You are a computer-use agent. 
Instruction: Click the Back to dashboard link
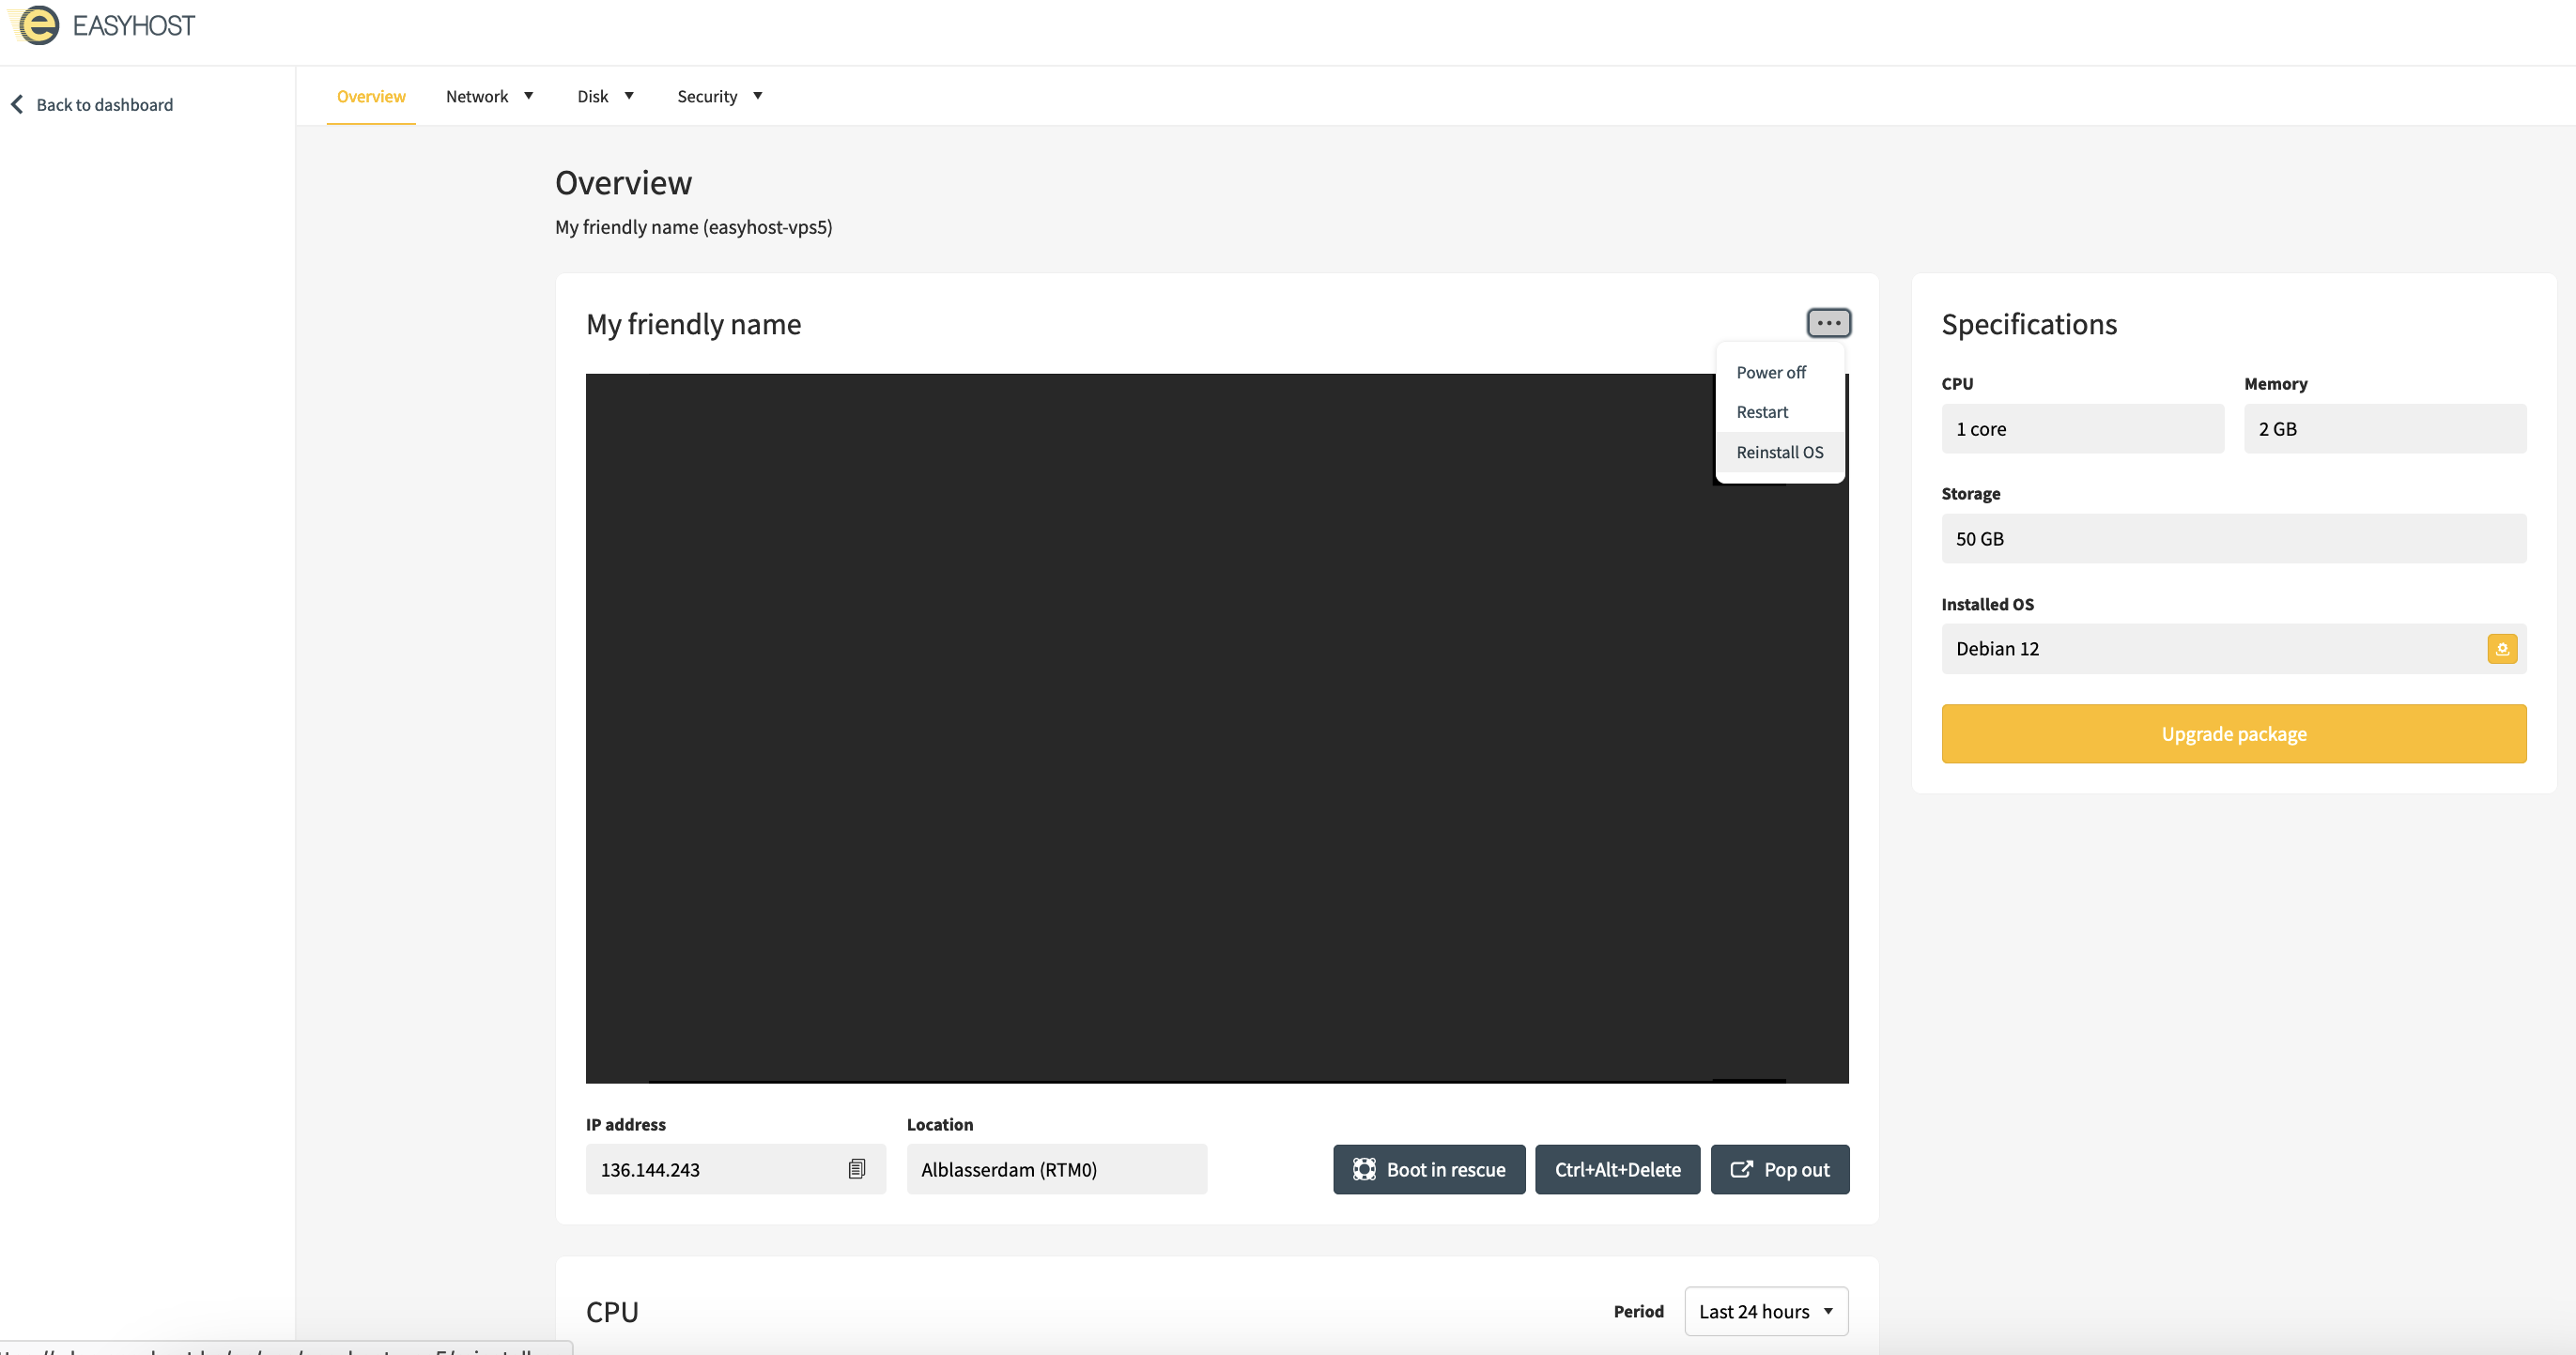(x=104, y=104)
